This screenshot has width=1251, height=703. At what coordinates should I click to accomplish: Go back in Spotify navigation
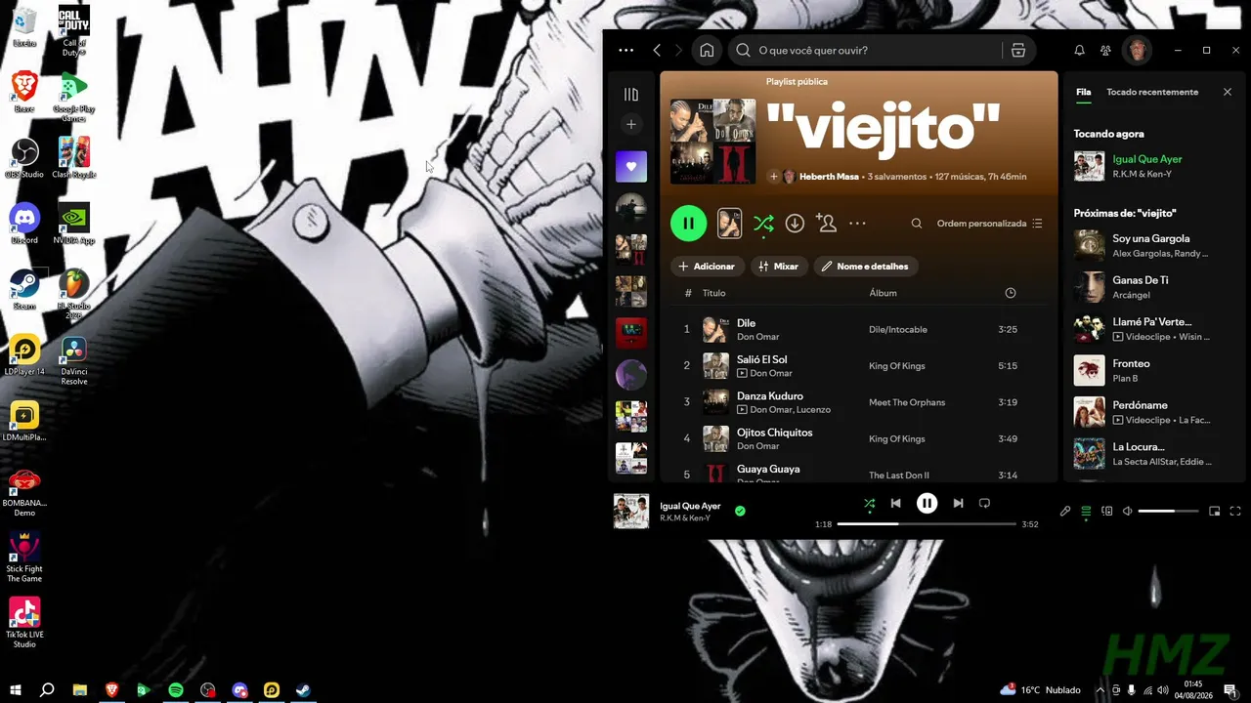pyautogui.click(x=657, y=50)
